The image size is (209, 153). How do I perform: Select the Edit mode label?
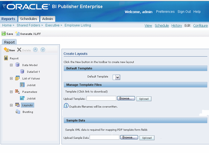pos(187,26)
